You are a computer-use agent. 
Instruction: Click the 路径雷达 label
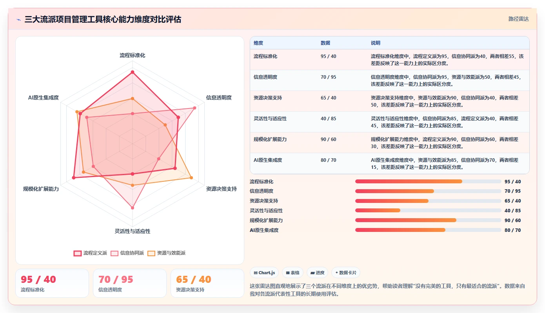(x=519, y=19)
